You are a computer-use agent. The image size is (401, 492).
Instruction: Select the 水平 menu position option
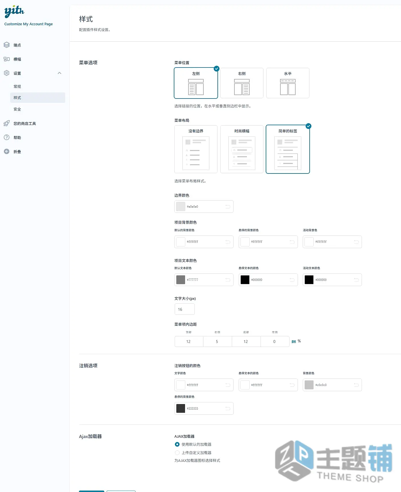click(x=288, y=83)
